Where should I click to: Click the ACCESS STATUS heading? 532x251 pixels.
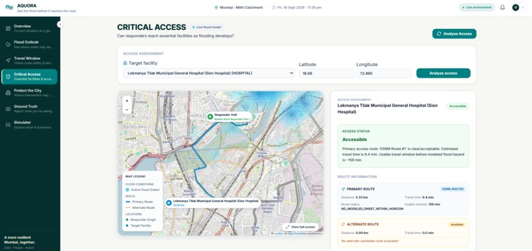coord(356,131)
